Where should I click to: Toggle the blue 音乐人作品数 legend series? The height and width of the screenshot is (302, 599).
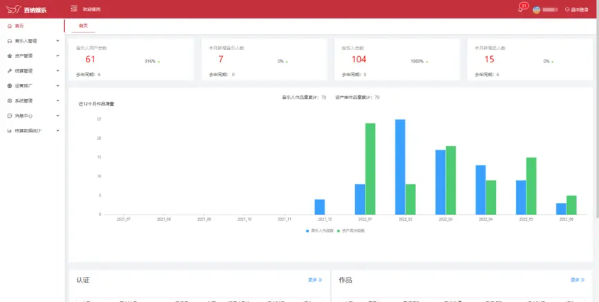point(321,230)
